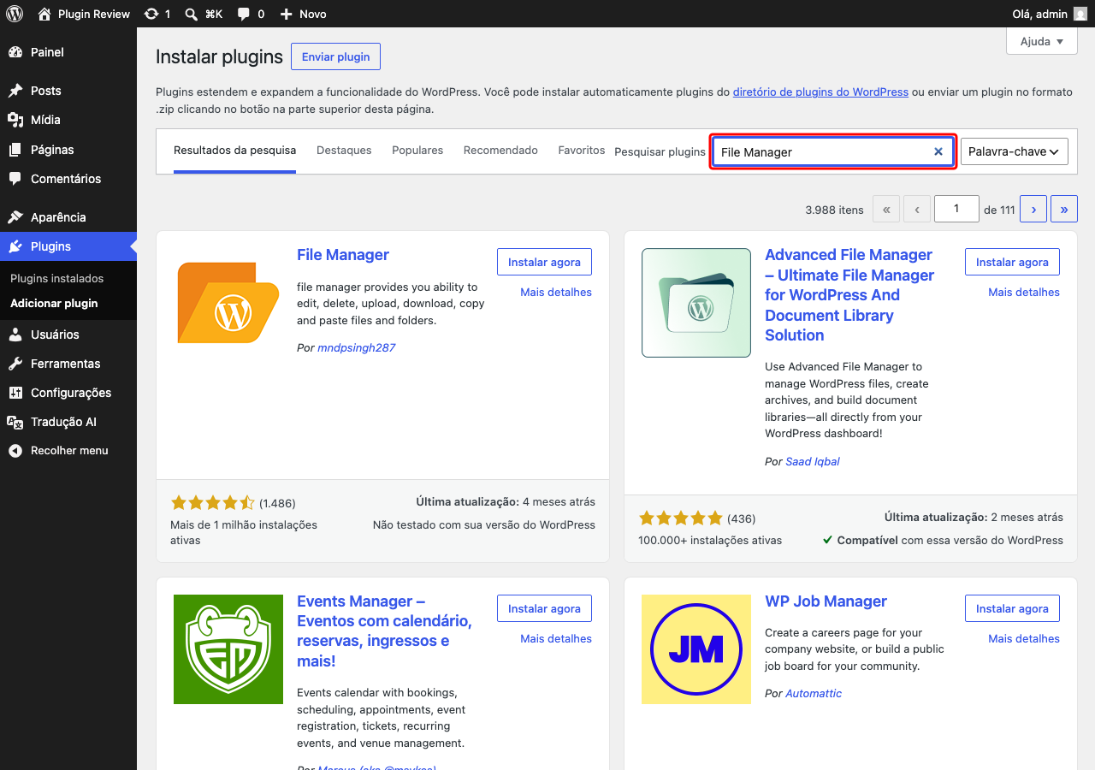The width and height of the screenshot is (1095, 770).
Task: Open the Palavra-chave search type dropdown
Action: point(1015,151)
